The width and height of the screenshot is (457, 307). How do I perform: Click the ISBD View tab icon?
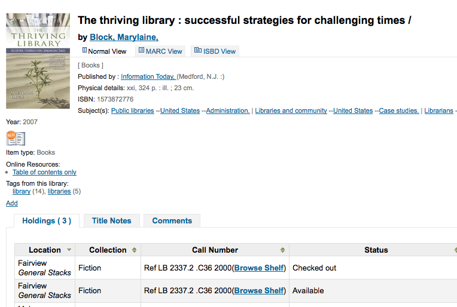click(198, 51)
